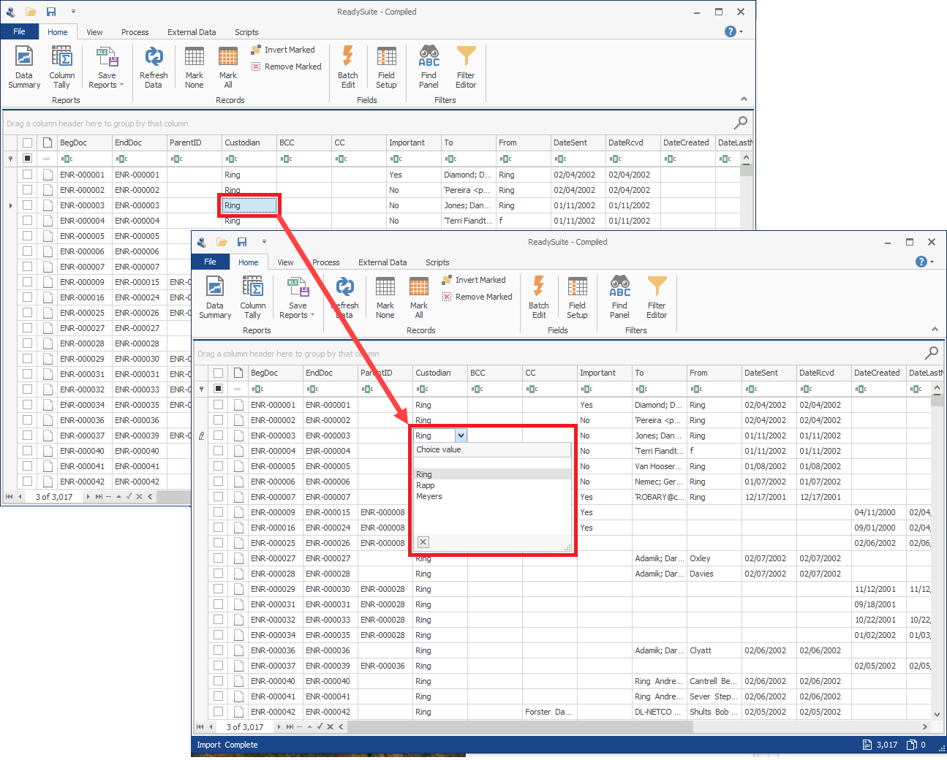Sort by BegDoc column header in front window
Image resolution: width=947 pixels, height=760 pixels.
[275, 373]
